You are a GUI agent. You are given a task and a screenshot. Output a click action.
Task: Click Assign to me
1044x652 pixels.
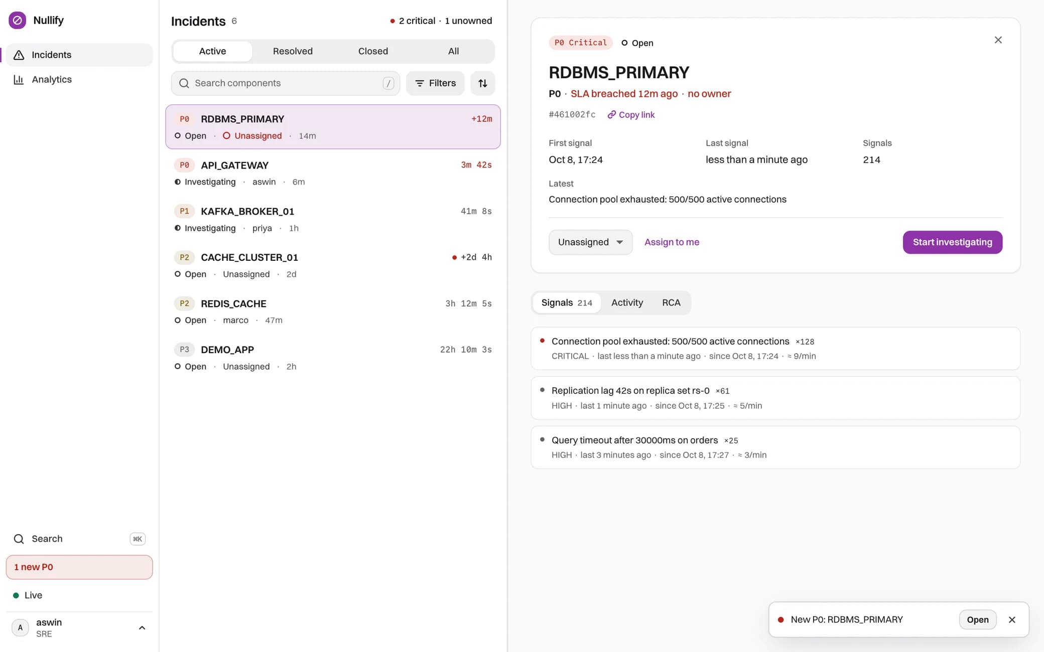coord(672,242)
